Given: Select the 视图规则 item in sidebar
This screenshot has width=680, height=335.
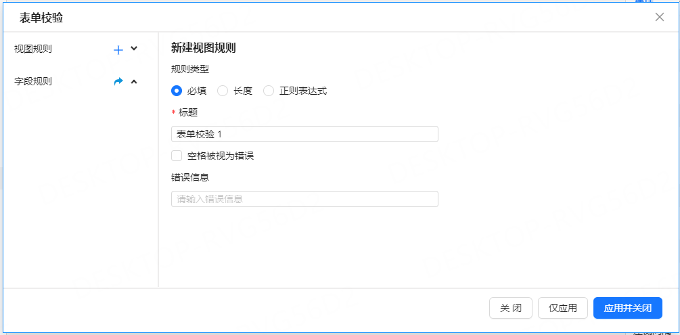Looking at the screenshot, I should pyautogui.click(x=33, y=49).
